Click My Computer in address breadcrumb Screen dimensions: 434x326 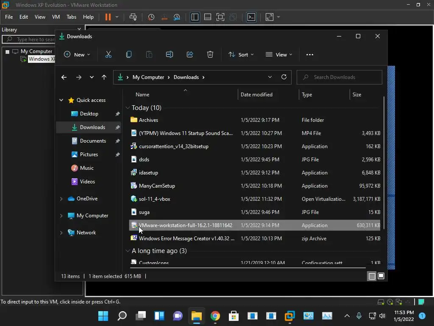(148, 77)
